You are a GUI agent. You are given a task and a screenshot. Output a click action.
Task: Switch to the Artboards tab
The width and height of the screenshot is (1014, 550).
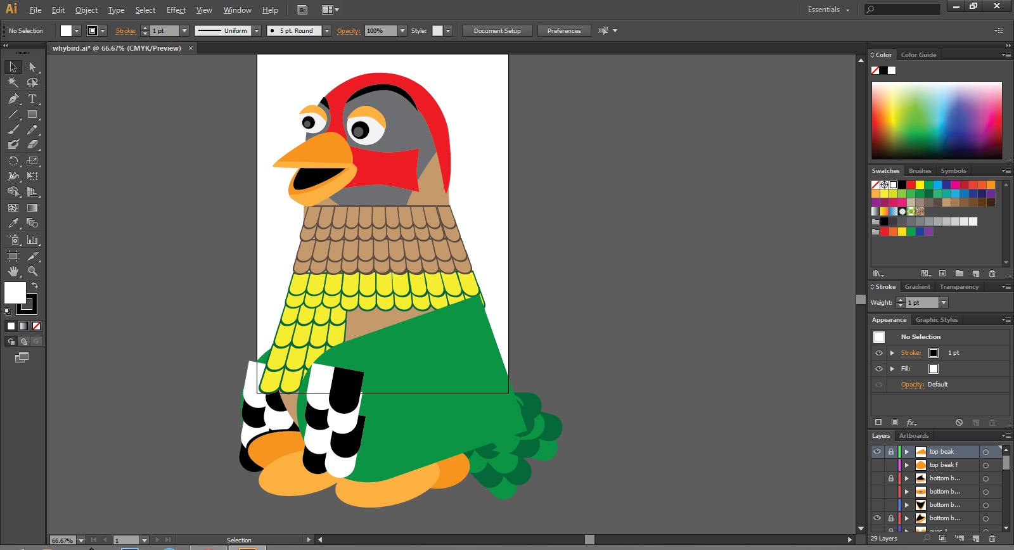click(913, 436)
